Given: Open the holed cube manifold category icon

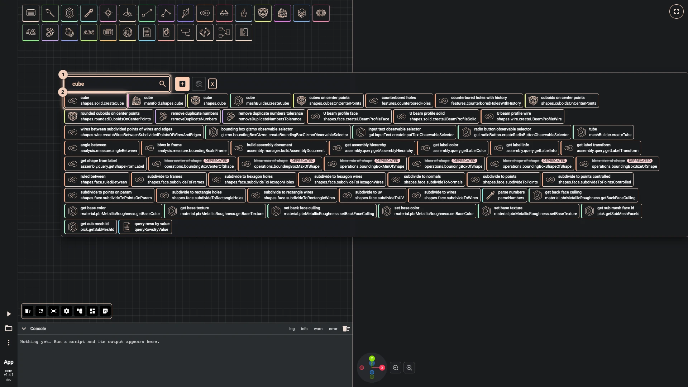Looking at the screenshot, I should tap(282, 13).
